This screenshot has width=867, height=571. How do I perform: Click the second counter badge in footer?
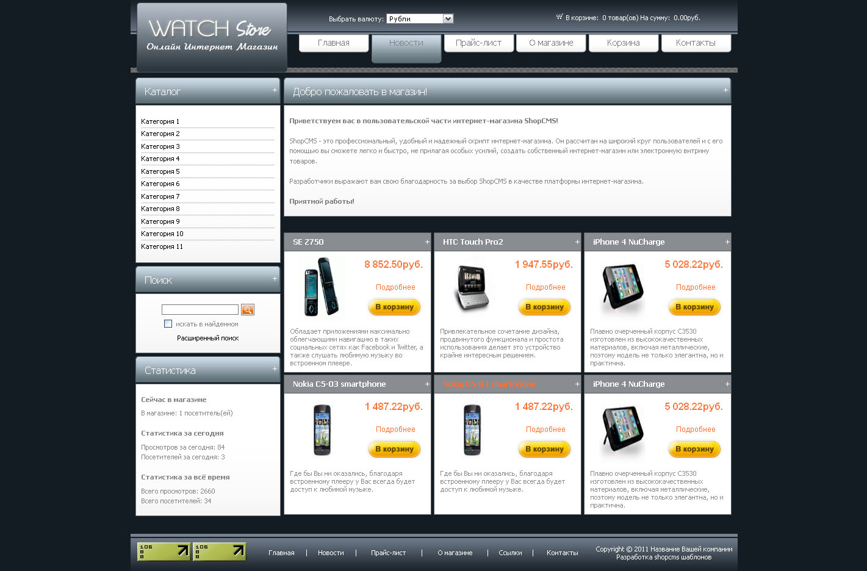click(220, 551)
